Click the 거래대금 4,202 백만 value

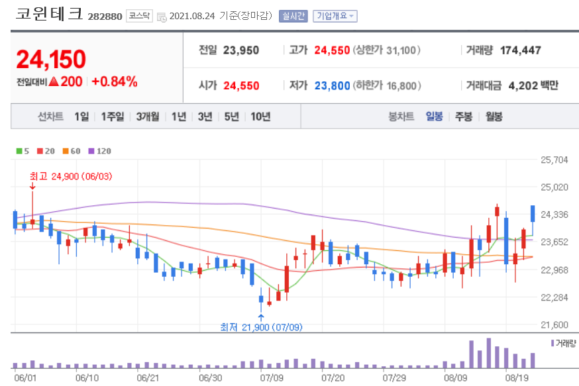(533, 85)
